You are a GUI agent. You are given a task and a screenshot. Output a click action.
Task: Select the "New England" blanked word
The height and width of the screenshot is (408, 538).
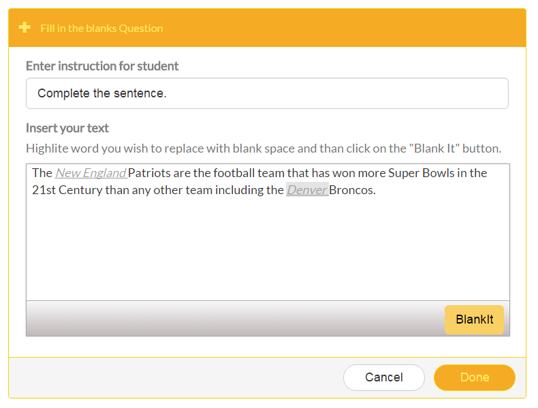91,173
